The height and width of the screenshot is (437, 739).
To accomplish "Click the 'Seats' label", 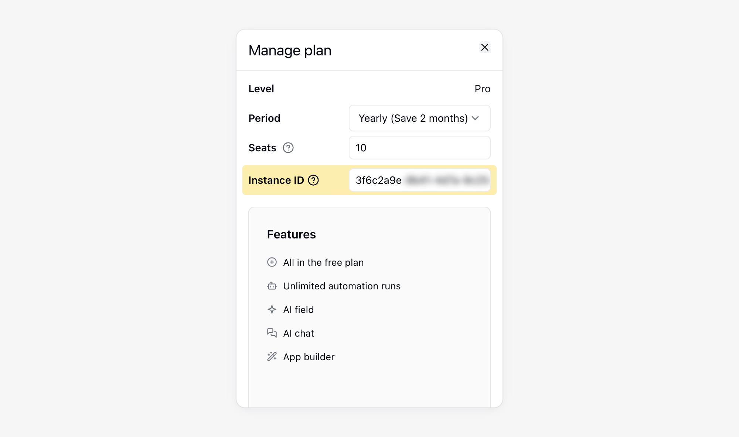I will 262,148.
